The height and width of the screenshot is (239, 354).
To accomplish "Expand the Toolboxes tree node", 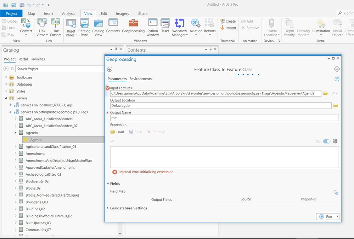I will pos(6,77).
